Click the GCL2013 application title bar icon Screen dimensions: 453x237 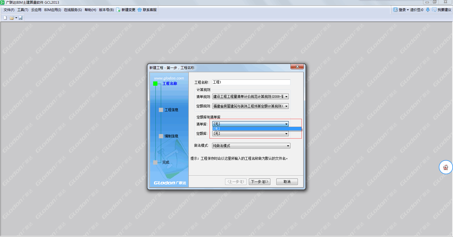coord(3,2)
